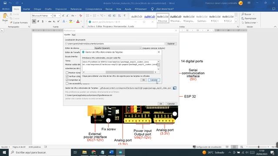Viewport: 278px width, 156px height.
Task: Click Ok in the Gestor de URLs dialog
Action: pos(143,80)
